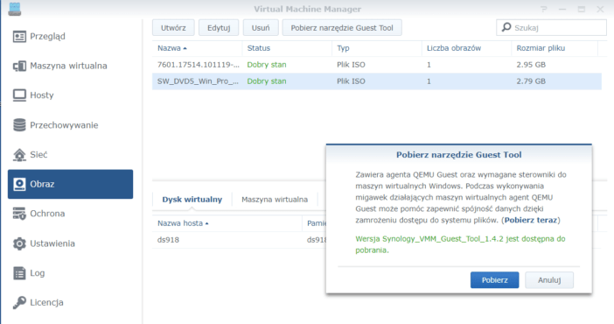Sort by the Typ column header
This screenshot has height=324, width=614.
pyautogui.click(x=377, y=48)
